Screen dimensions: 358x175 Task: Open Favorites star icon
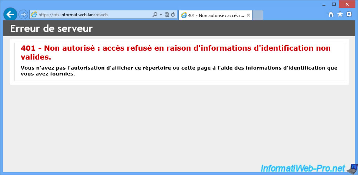[340, 14]
